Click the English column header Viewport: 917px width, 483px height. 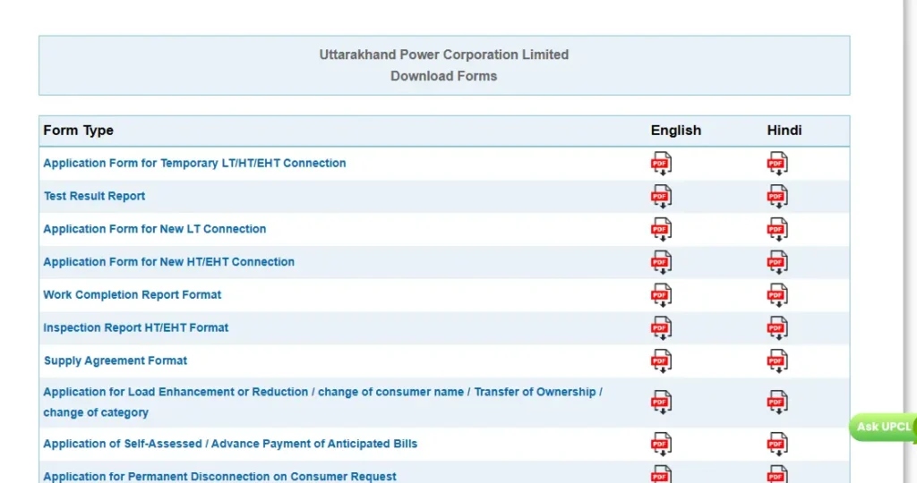pos(675,131)
